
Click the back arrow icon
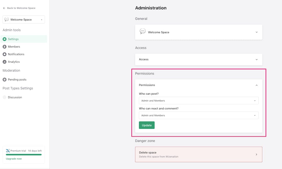click(x=4, y=8)
